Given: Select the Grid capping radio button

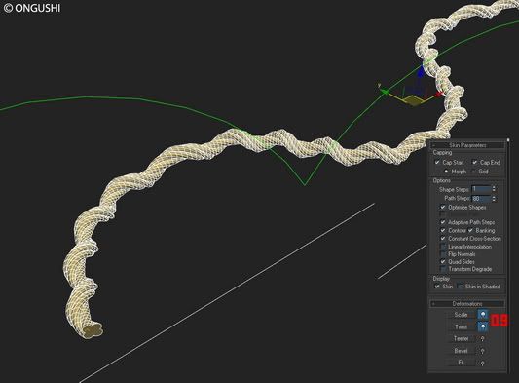Looking at the screenshot, I should [473, 172].
